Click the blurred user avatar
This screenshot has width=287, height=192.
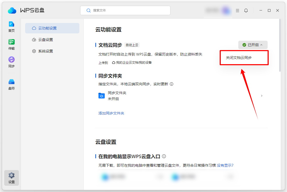coord(226,11)
